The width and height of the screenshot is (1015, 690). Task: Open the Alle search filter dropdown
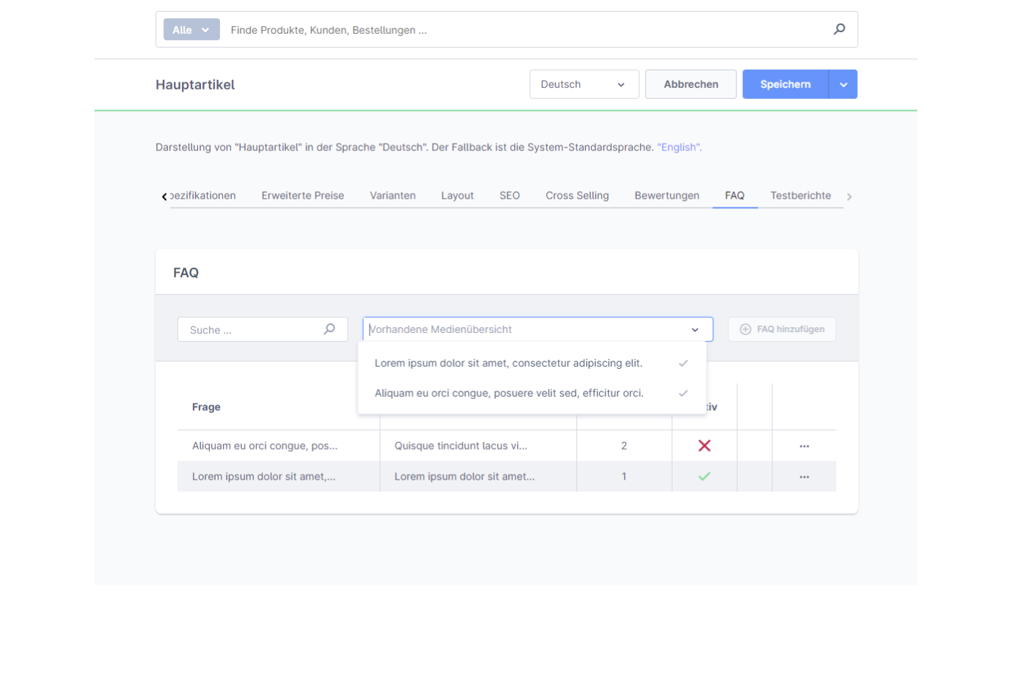tap(191, 29)
